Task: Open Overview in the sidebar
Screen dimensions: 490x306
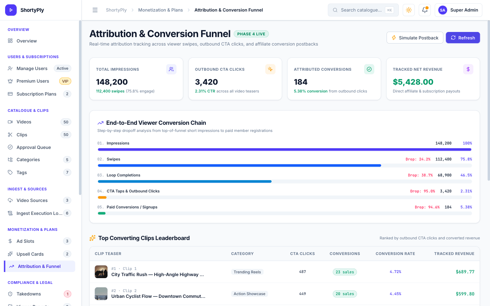Action: coord(39,41)
